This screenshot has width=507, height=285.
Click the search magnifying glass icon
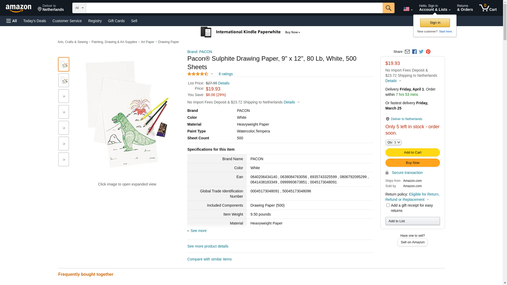tap(388, 8)
